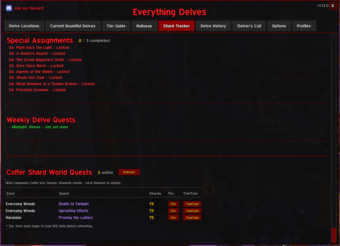Screen dimensions: 340x246
Task: Open the Join our Discord link
Action: pos(29,8)
